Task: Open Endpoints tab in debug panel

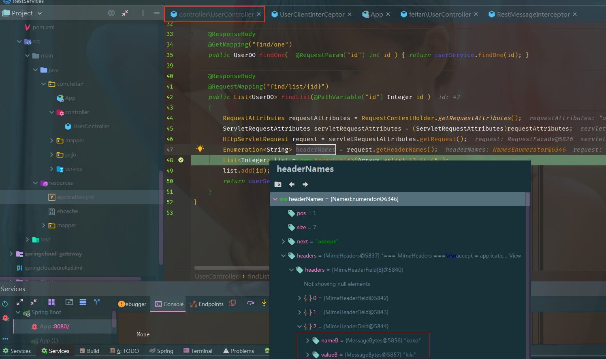Action: point(207,304)
